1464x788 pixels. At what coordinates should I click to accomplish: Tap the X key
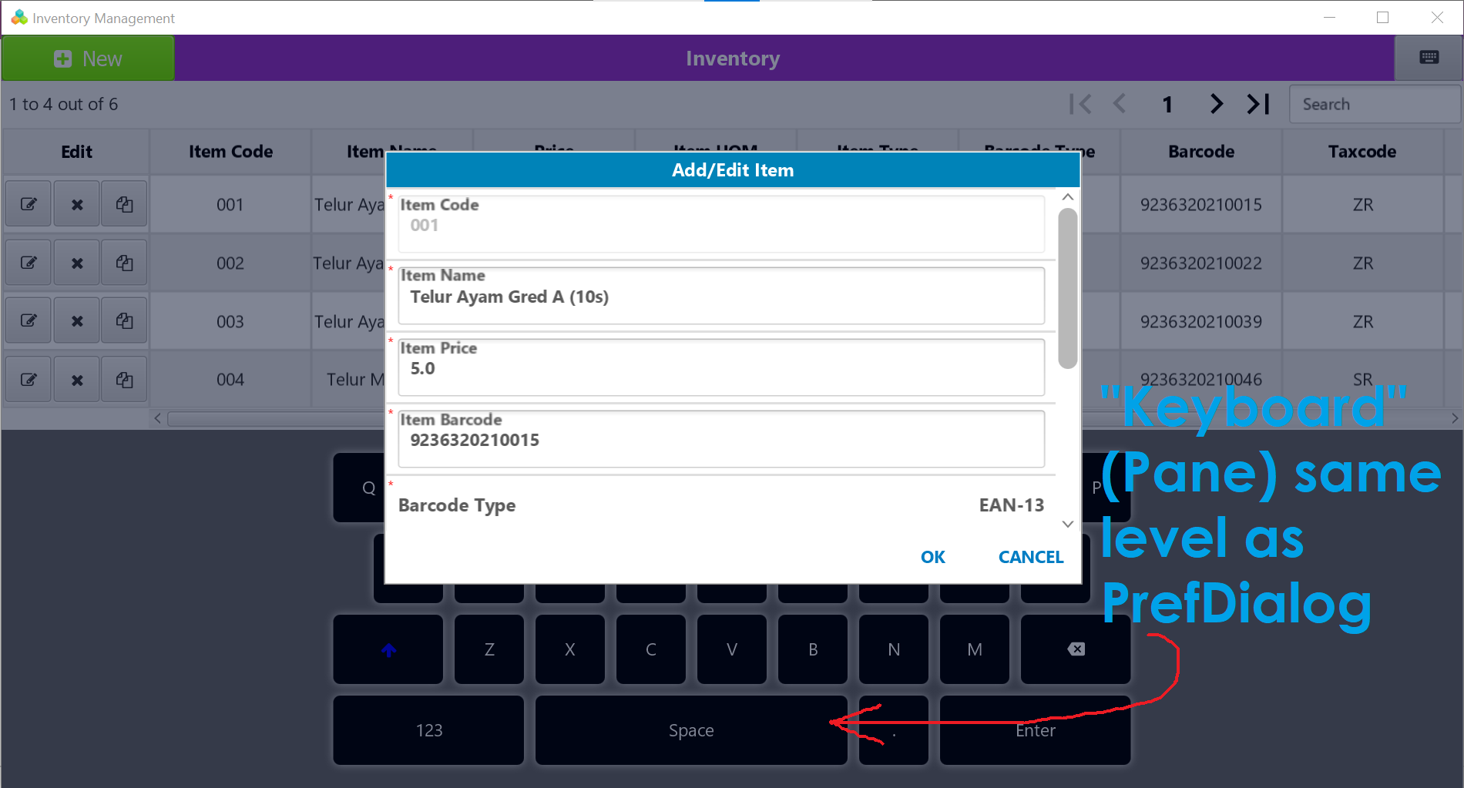570,649
